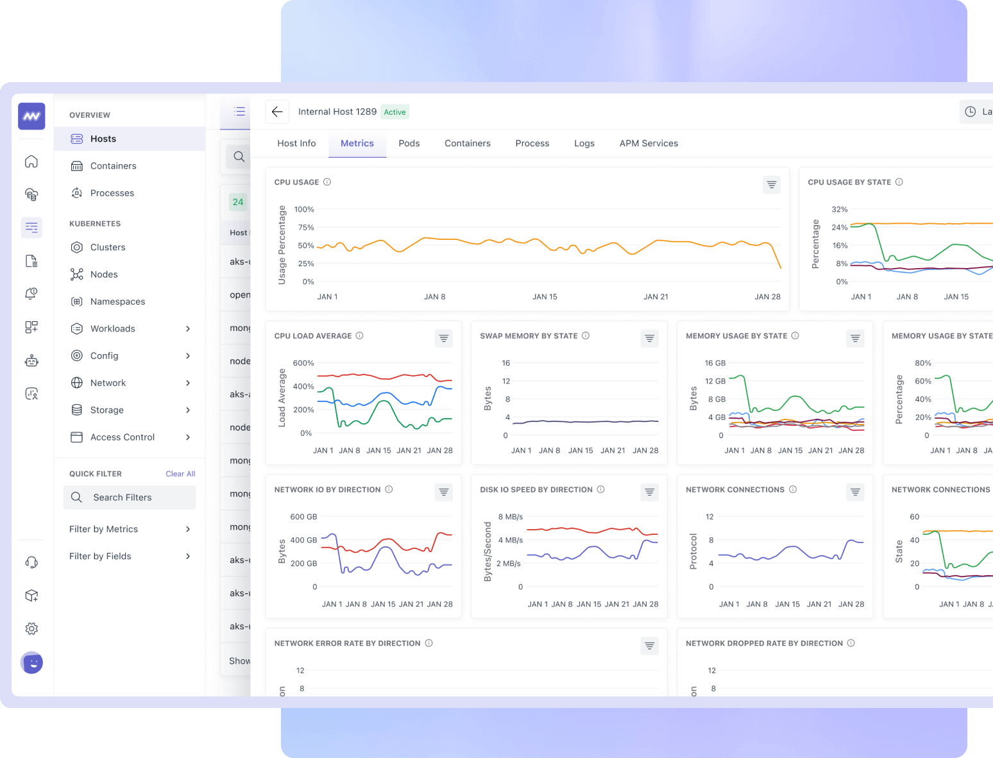Viewport: 993px width, 758px height.
Task: Click the home icon in left rail
Action: pyautogui.click(x=31, y=162)
